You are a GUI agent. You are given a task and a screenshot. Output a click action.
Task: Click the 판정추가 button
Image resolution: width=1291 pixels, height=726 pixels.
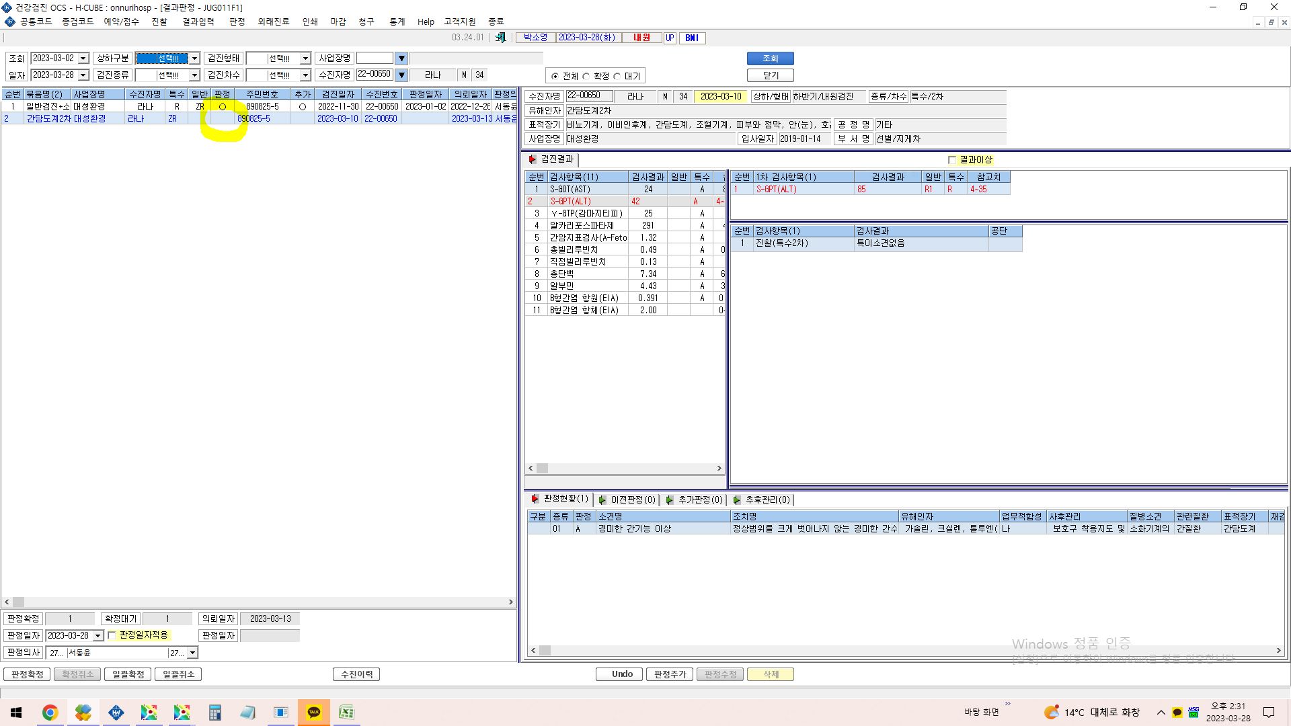(x=670, y=674)
